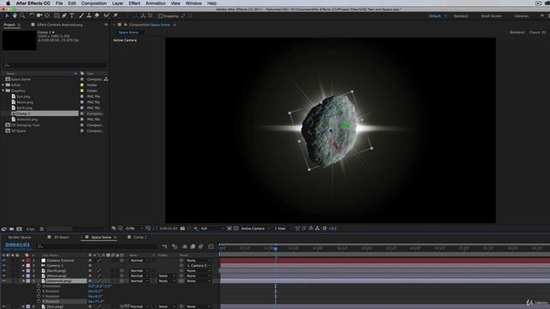
Task: Click the timeline current-time indicator playhead
Action: coord(276,249)
